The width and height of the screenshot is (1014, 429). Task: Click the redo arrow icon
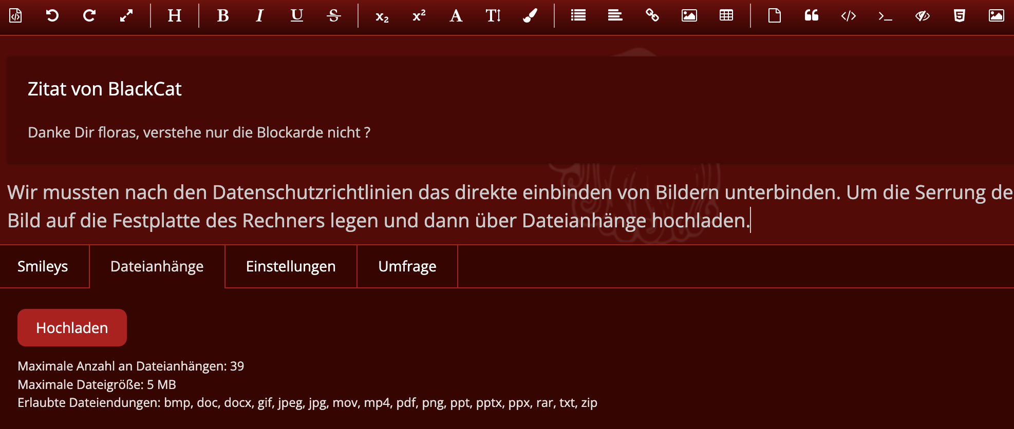pyautogui.click(x=89, y=16)
